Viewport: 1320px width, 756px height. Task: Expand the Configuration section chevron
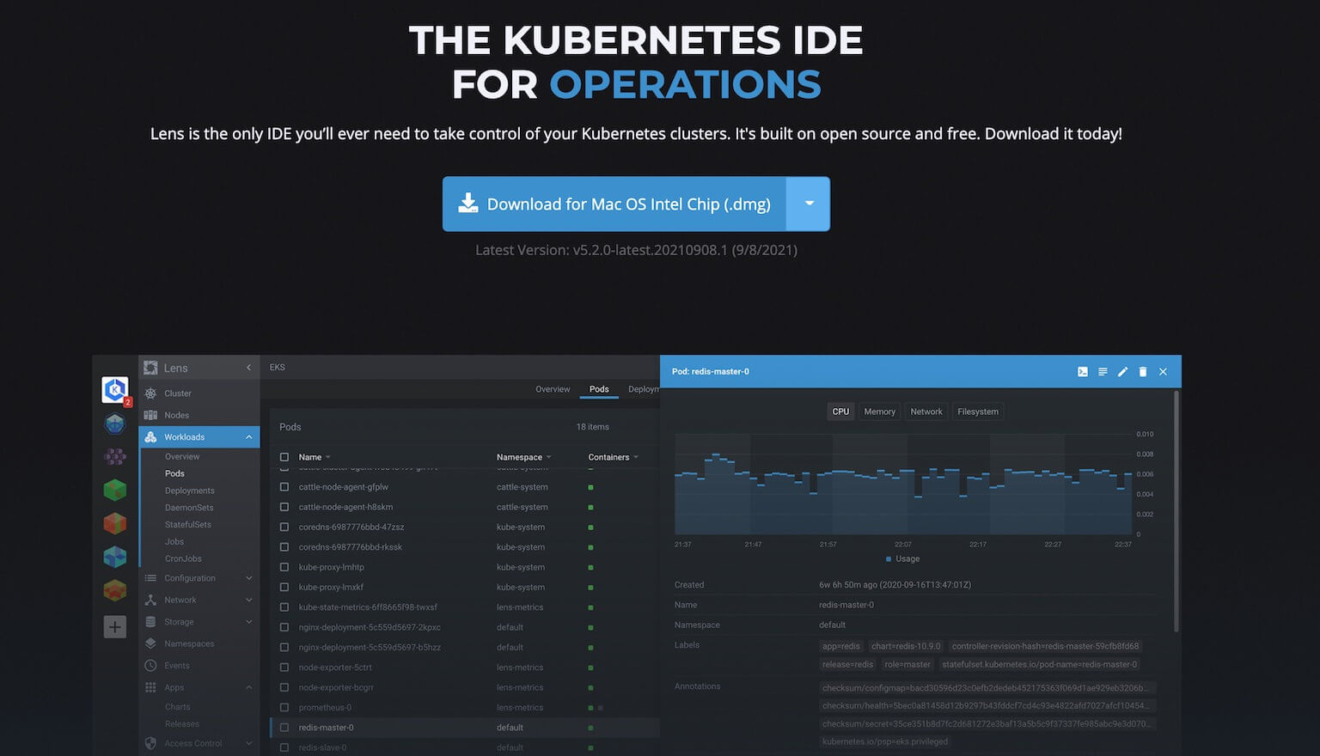(249, 578)
